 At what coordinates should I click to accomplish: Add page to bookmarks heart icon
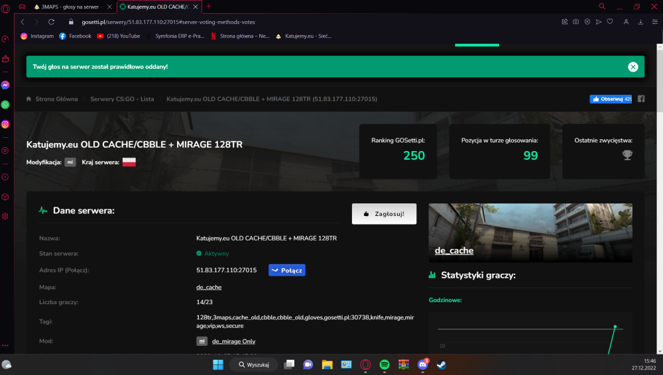(x=610, y=22)
